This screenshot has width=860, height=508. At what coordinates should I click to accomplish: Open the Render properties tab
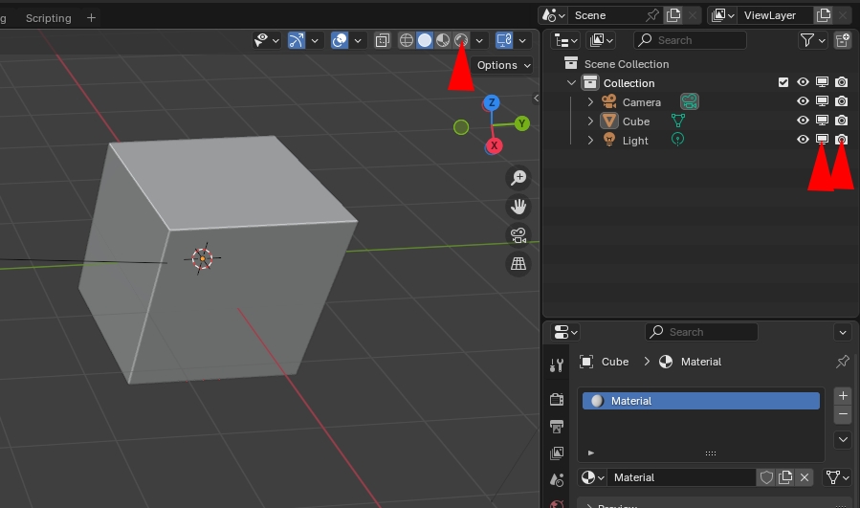pyautogui.click(x=558, y=398)
